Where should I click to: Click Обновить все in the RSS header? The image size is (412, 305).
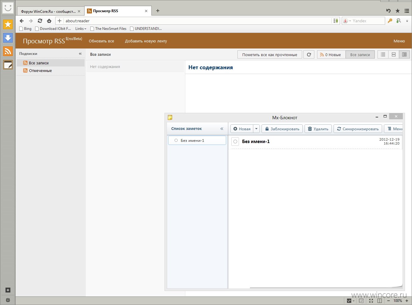pyautogui.click(x=101, y=41)
